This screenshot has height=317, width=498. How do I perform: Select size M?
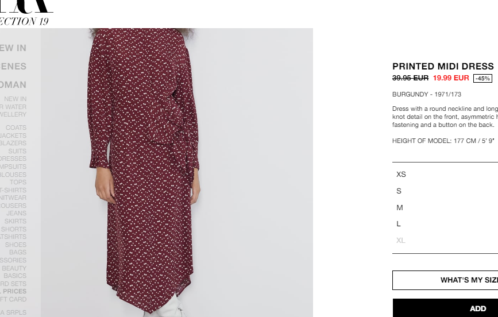[445, 207]
